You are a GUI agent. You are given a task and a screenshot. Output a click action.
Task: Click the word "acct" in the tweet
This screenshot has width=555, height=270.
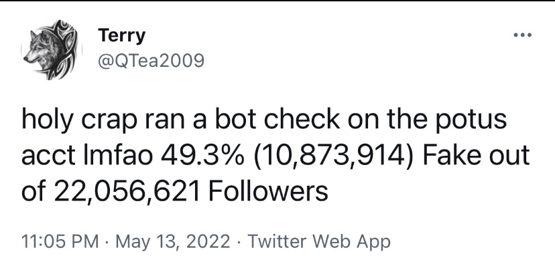pos(48,156)
